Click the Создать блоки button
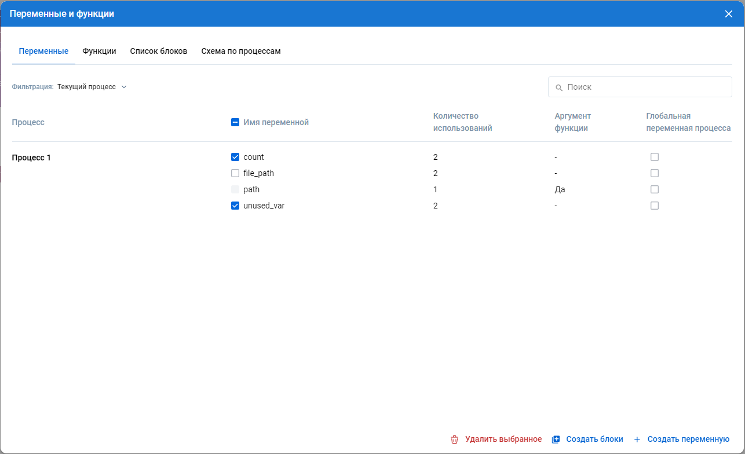745x454 pixels. tap(587, 440)
